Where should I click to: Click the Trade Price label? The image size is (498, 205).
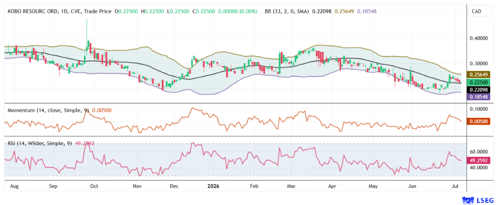click(x=98, y=12)
